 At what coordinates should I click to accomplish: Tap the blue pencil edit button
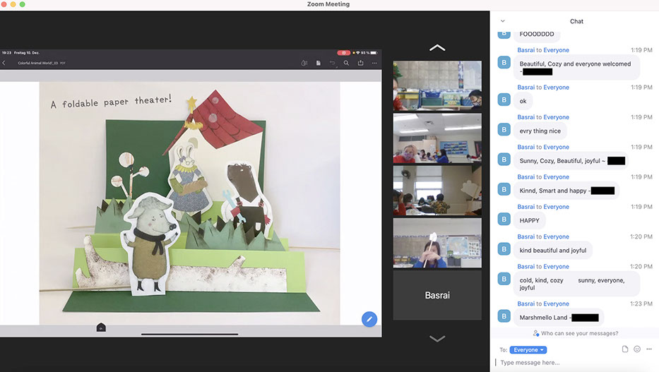pos(369,320)
